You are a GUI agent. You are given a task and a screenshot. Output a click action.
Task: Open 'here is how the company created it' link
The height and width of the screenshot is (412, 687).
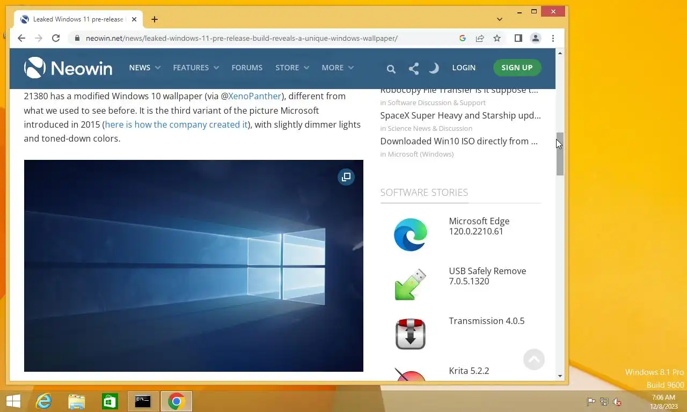[x=176, y=124]
